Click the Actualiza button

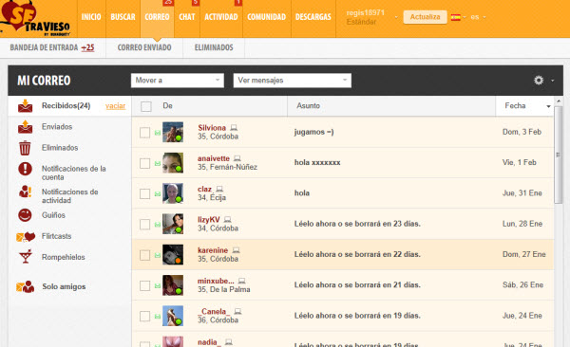click(x=425, y=17)
